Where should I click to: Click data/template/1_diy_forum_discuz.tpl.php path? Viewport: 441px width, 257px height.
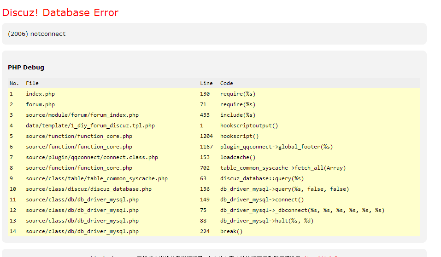90,126
